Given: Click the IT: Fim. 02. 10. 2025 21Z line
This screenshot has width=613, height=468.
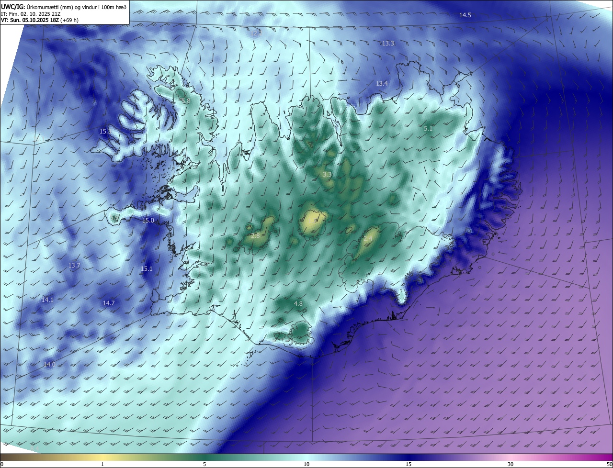Looking at the screenshot, I should coord(30,14).
